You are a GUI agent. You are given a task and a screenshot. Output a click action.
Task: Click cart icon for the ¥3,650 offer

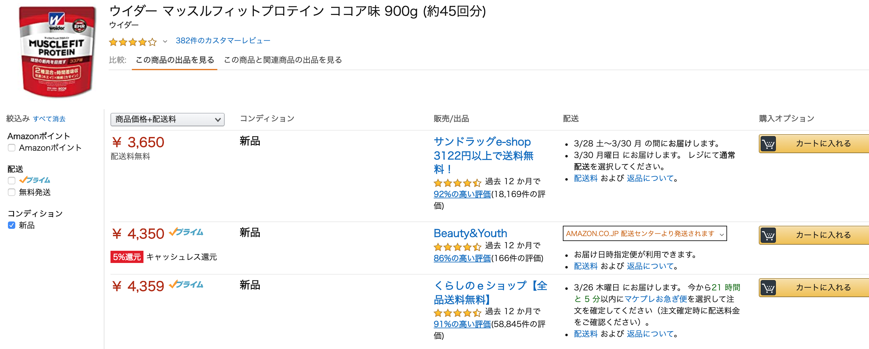point(768,144)
